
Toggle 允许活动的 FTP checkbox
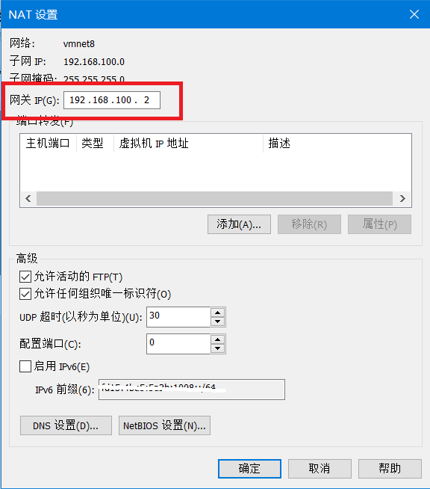click(x=25, y=277)
